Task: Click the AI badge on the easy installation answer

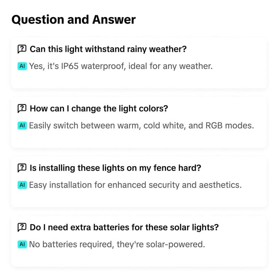Action: click(x=22, y=185)
